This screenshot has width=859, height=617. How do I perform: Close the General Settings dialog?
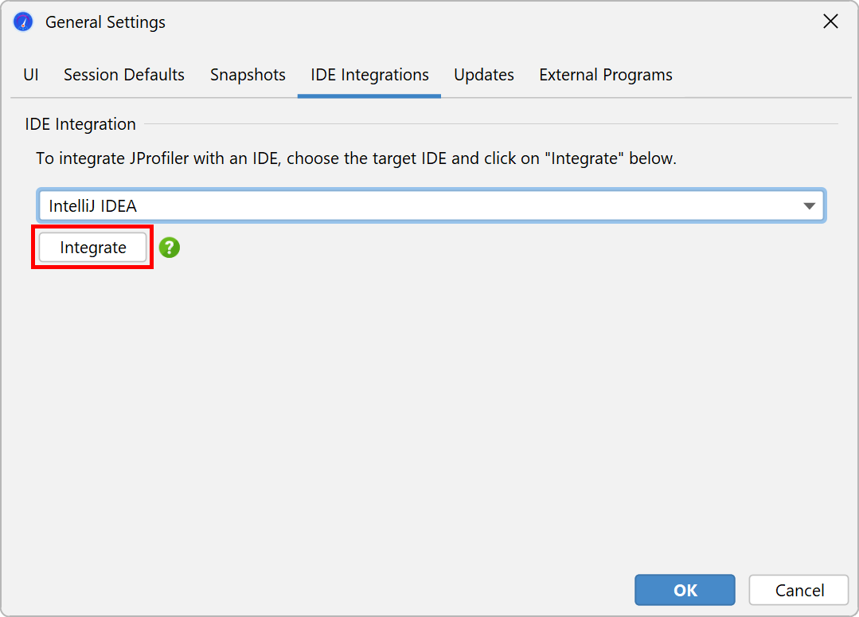click(x=830, y=22)
